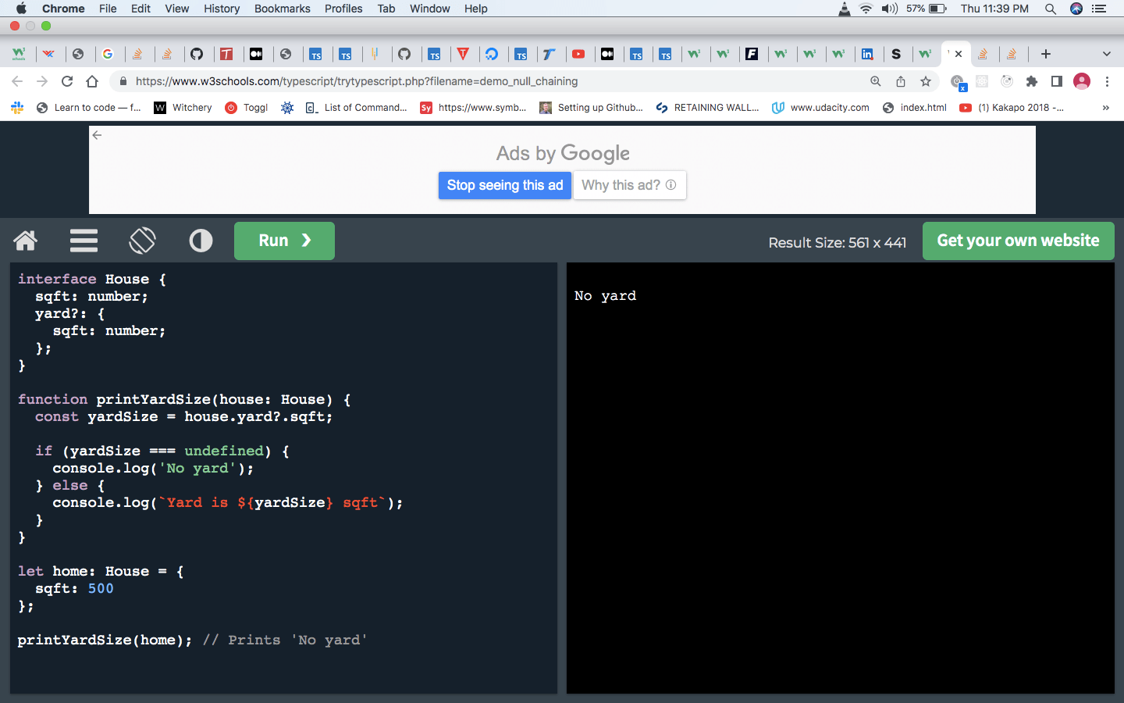Click the zoom magnifier icon in the address bar

(x=875, y=81)
